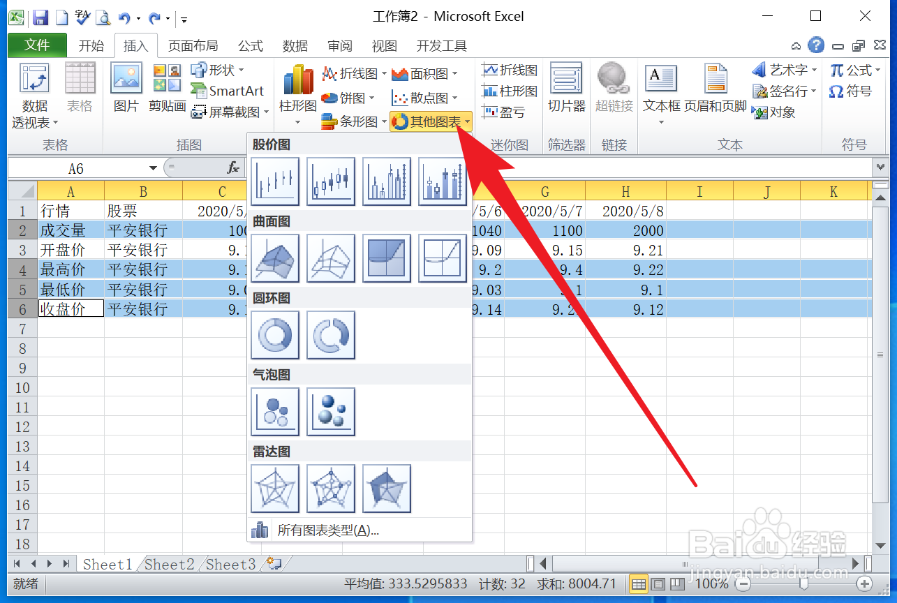Click the zoom slider in status bar
This screenshot has width=897, height=603.
pyautogui.click(x=804, y=583)
